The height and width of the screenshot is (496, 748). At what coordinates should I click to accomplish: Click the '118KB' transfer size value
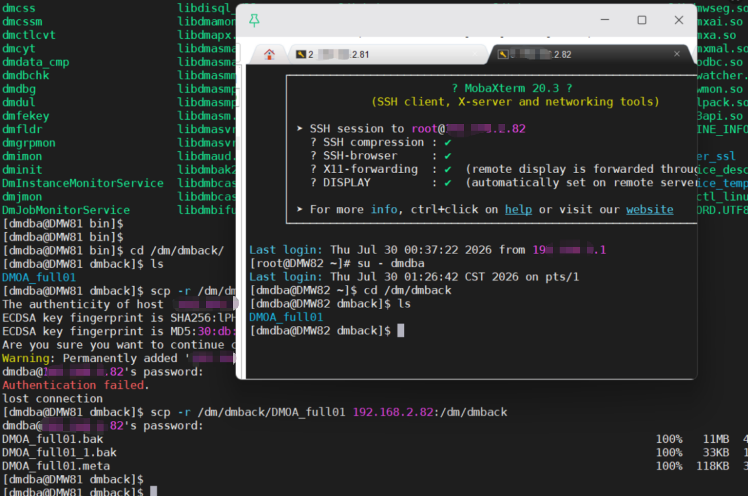713,466
